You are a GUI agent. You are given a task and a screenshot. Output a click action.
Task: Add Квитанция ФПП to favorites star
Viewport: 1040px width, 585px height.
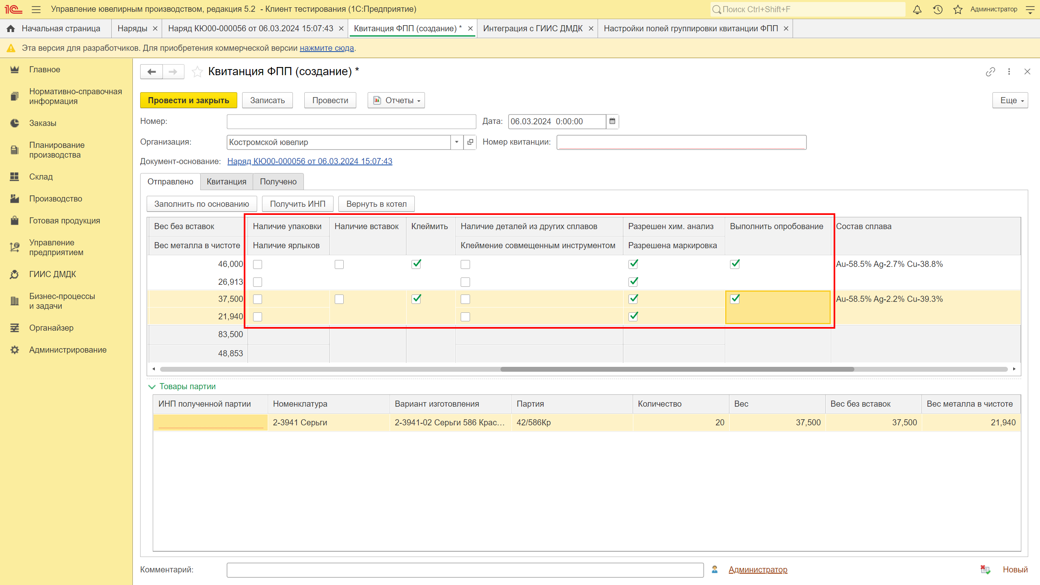click(197, 72)
